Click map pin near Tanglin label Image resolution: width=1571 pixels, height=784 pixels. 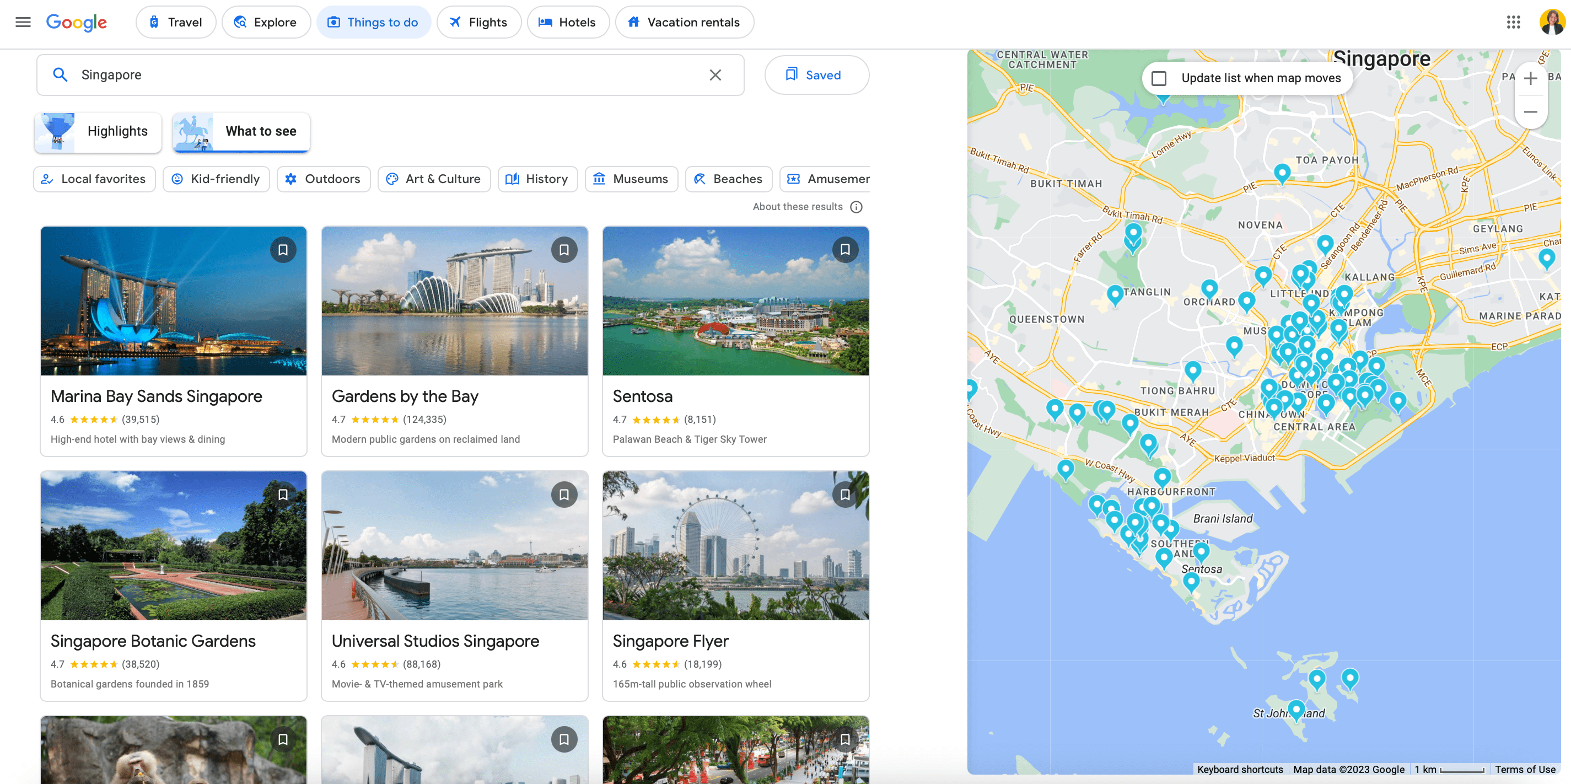pos(1115,296)
